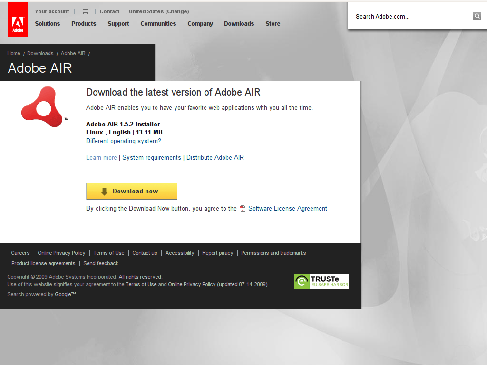This screenshot has width=487, height=365.
Task: Open Terms of Use in footer links row
Action: (109, 253)
